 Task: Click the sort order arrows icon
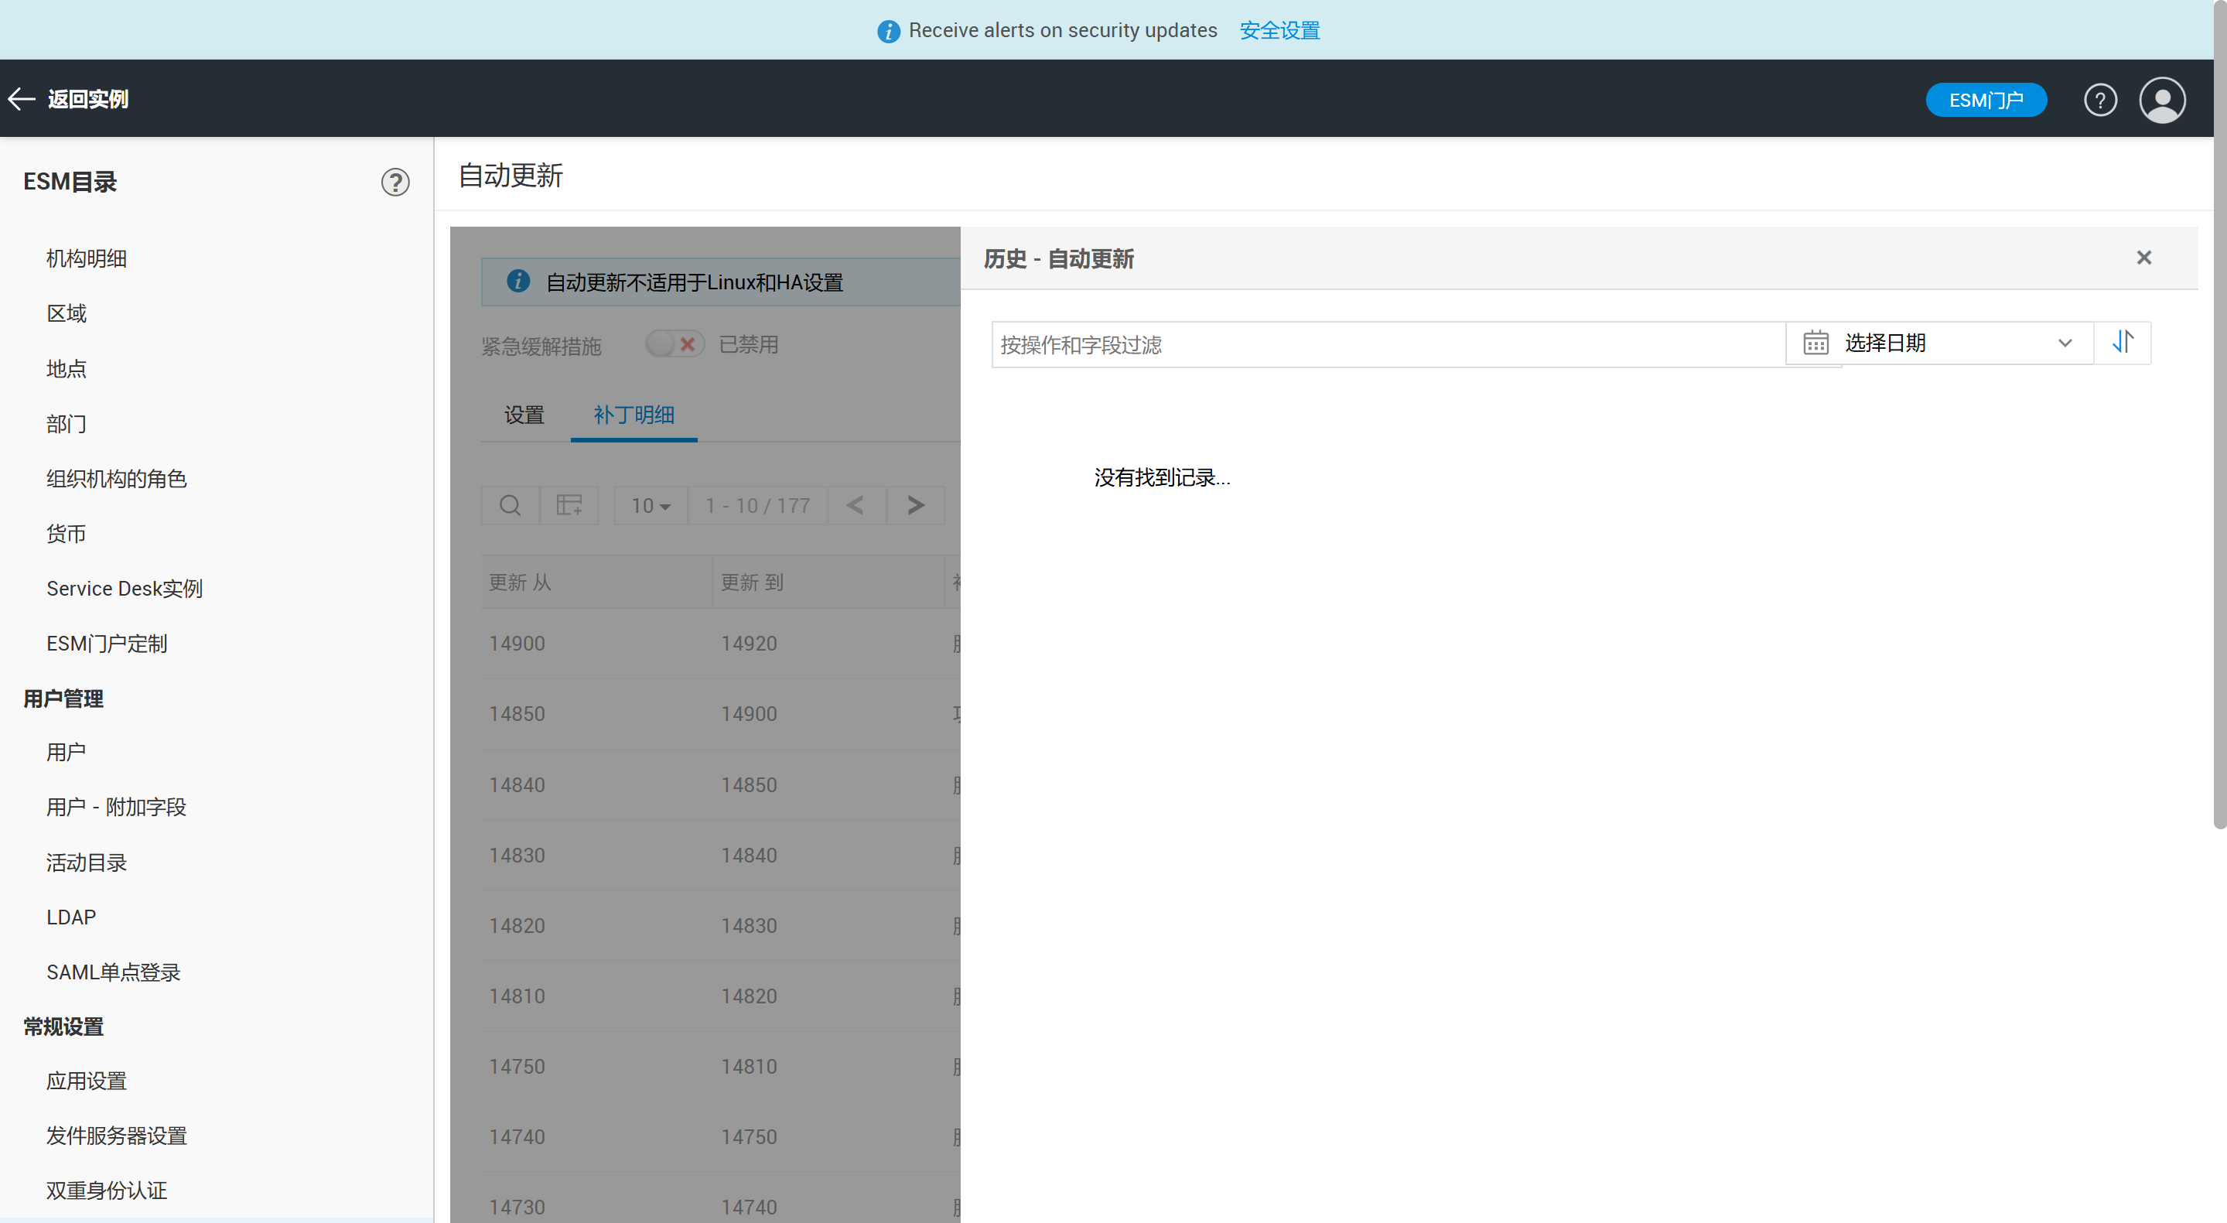pos(2123,342)
